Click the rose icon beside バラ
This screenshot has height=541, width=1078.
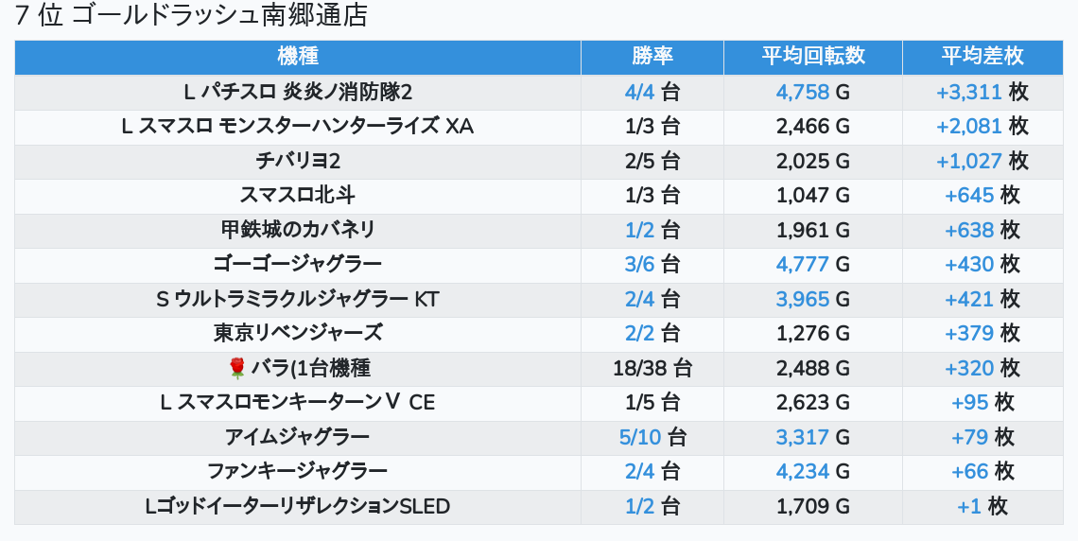(236, 368)
